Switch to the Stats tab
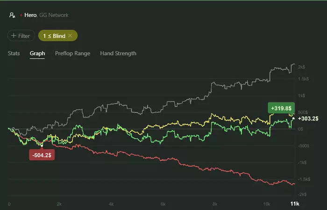Viewport: 327px width, 210px height. click(x=14, y=53)
